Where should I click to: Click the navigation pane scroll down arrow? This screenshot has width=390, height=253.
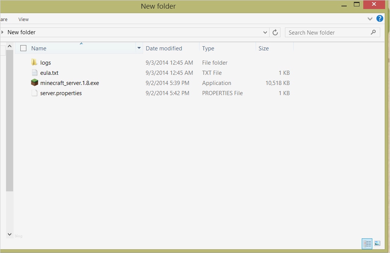pyautogui.click(x=9, y=234)
